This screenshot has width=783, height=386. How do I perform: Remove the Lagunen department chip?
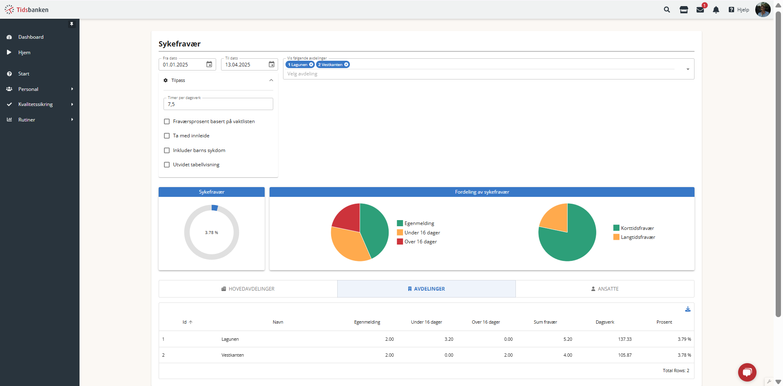tap(311, 65)
